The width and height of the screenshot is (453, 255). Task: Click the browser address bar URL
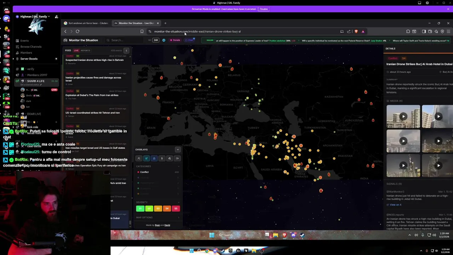tap(197, 32)
